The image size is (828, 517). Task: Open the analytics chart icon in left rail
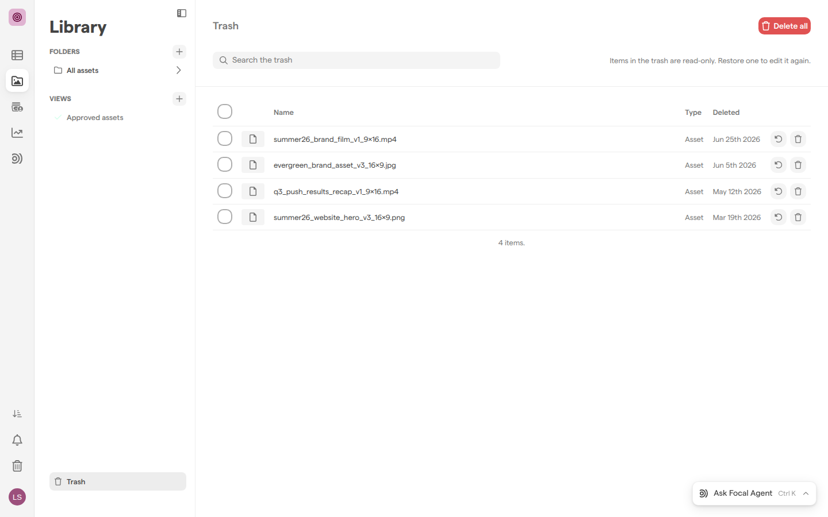(x=17, y=133)
